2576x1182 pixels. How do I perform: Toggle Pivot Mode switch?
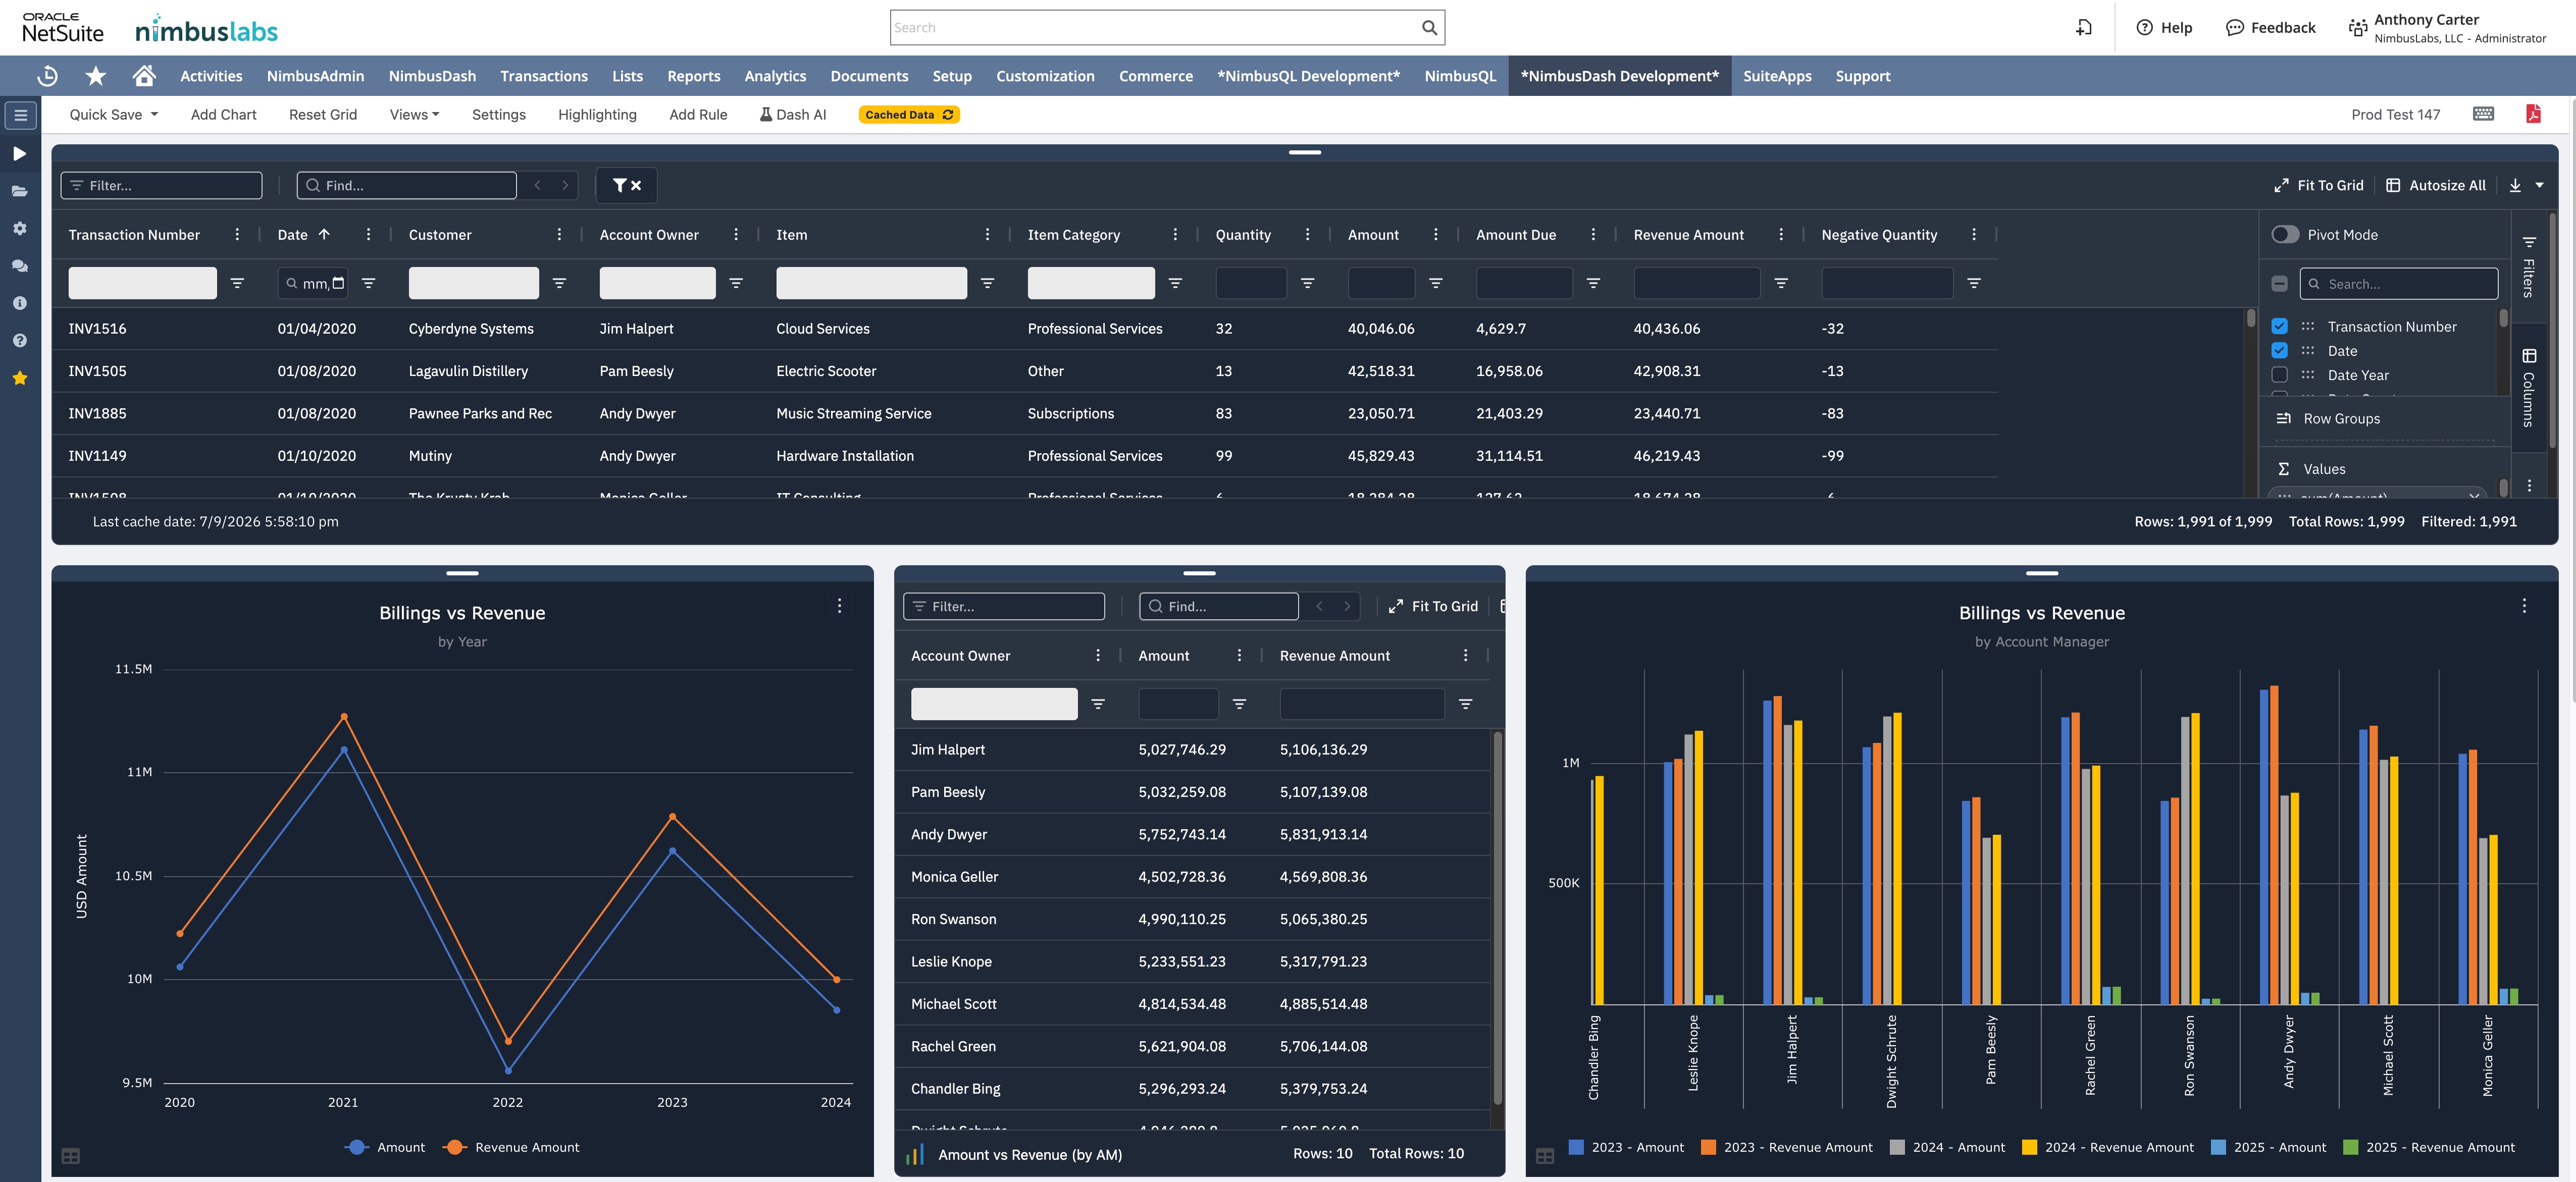point(2285,234)
